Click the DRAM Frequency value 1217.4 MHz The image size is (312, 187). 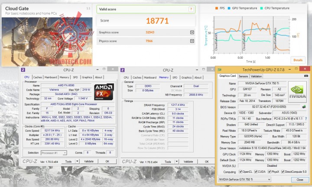point(178,105)
